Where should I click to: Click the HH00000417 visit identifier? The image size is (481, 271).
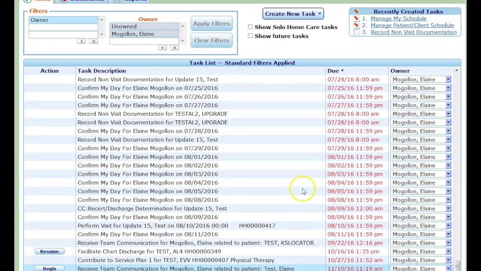click(257, 225)
